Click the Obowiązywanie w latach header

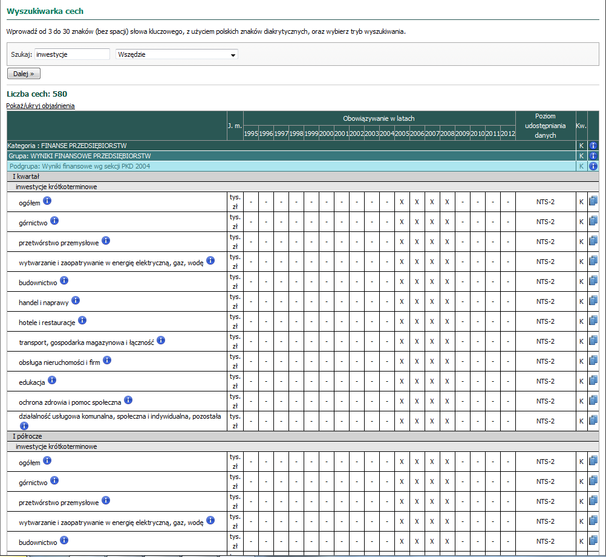[x=379, y=118]
